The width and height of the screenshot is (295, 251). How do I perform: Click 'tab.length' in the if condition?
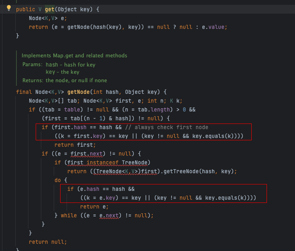click(154, 110)
